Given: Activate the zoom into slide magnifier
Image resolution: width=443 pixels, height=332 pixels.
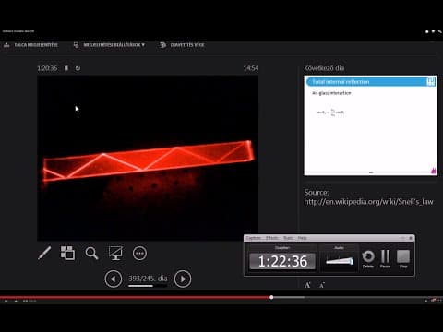Looking at the screenshot, I should pos(91,254).
